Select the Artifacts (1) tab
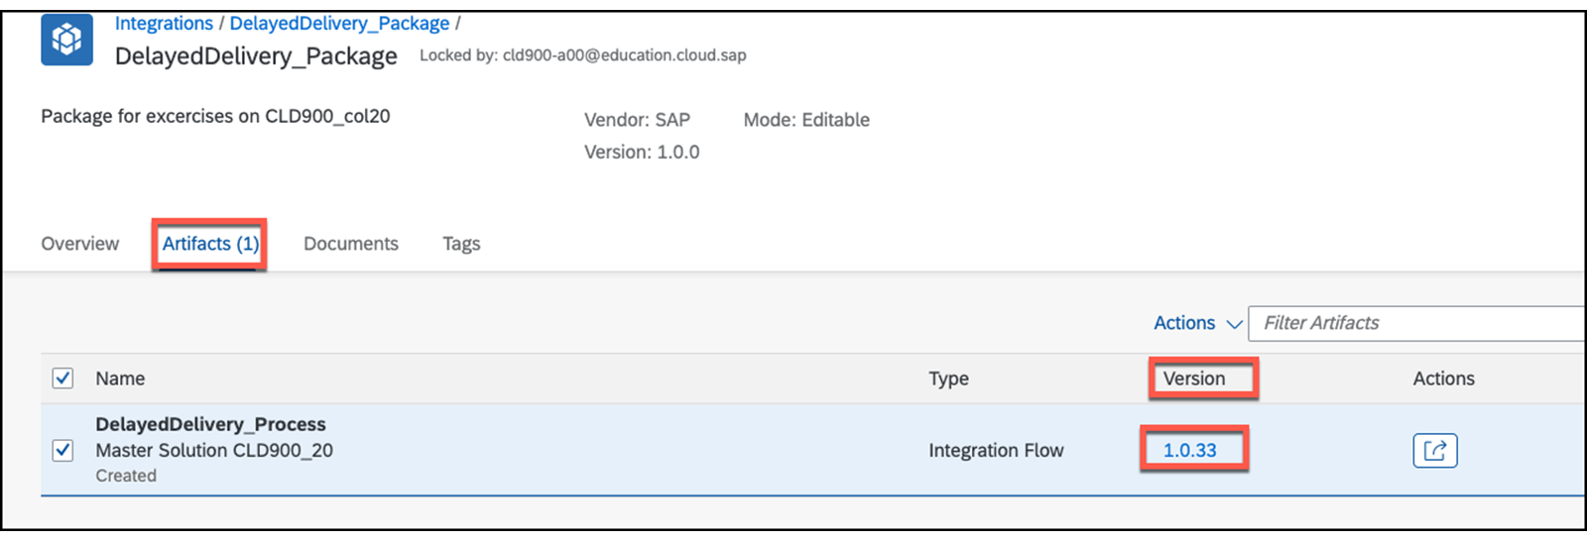 pyautogui.click(x=210, y=244)
